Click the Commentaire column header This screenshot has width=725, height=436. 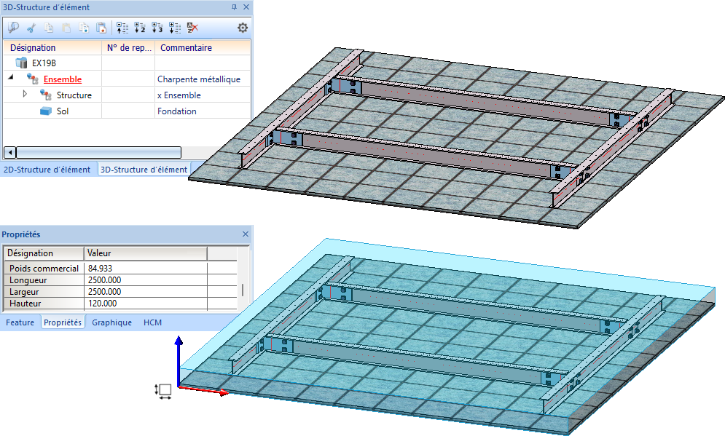[186, 47]
